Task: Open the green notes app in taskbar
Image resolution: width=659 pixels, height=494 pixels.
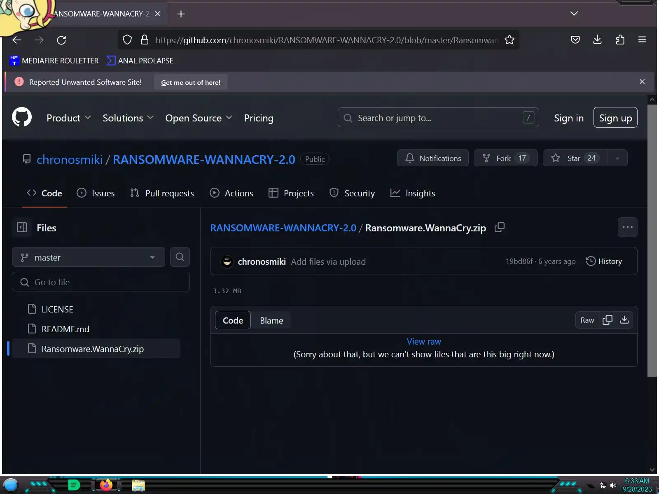Action: pyautogui.click(x=74, y=485)
